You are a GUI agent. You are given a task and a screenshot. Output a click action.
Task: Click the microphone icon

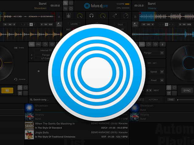click(x=115, y=16)
